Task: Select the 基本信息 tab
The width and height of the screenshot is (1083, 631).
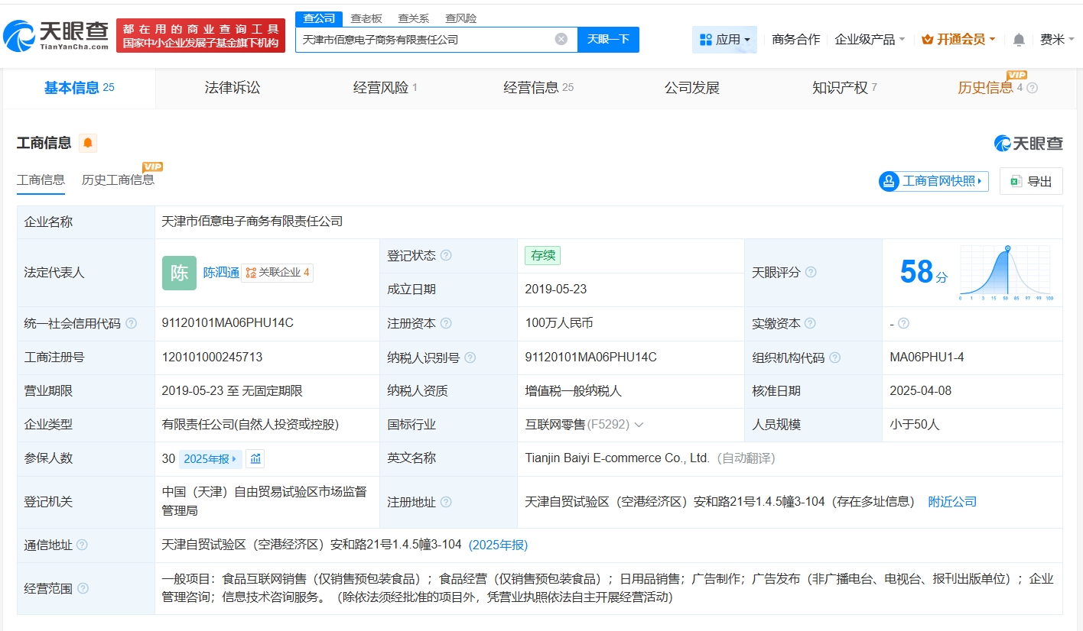Action: 79,88
